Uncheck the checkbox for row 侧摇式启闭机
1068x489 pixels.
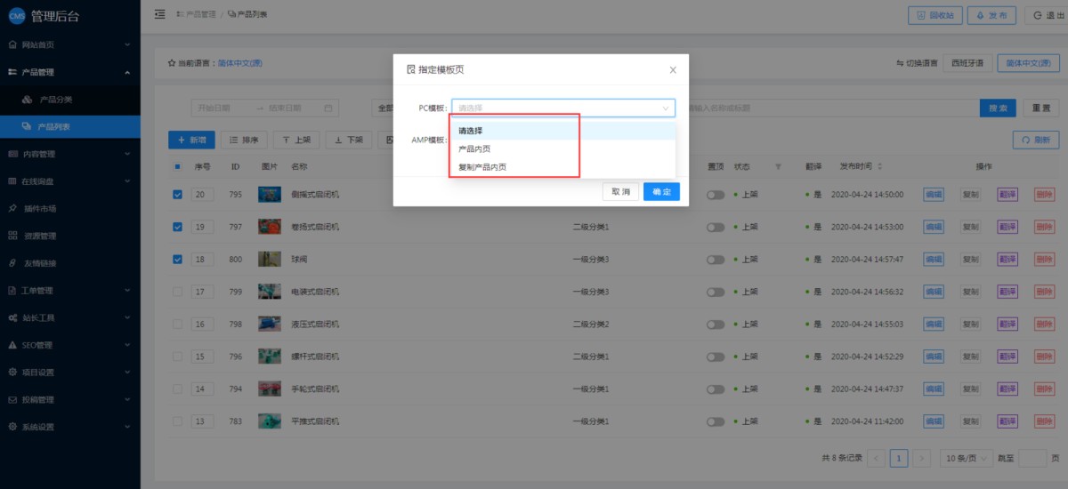[x=178, y=195]
